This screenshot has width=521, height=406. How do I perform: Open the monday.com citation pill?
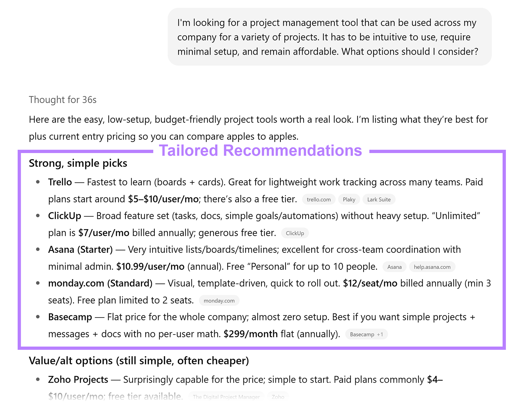click(x=219, y=300)
